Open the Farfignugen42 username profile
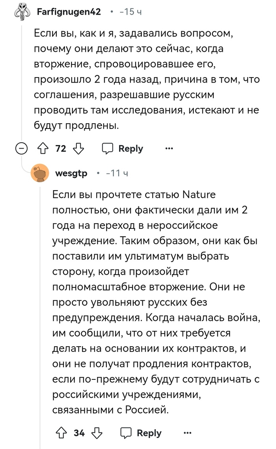Screen dimensions: 276x449 tap(69, 12)
